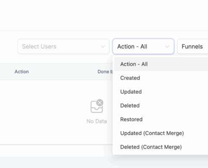This screenshot has width=208, height=168.
Task: Open the Select Users dropdown
Action: 63,47
